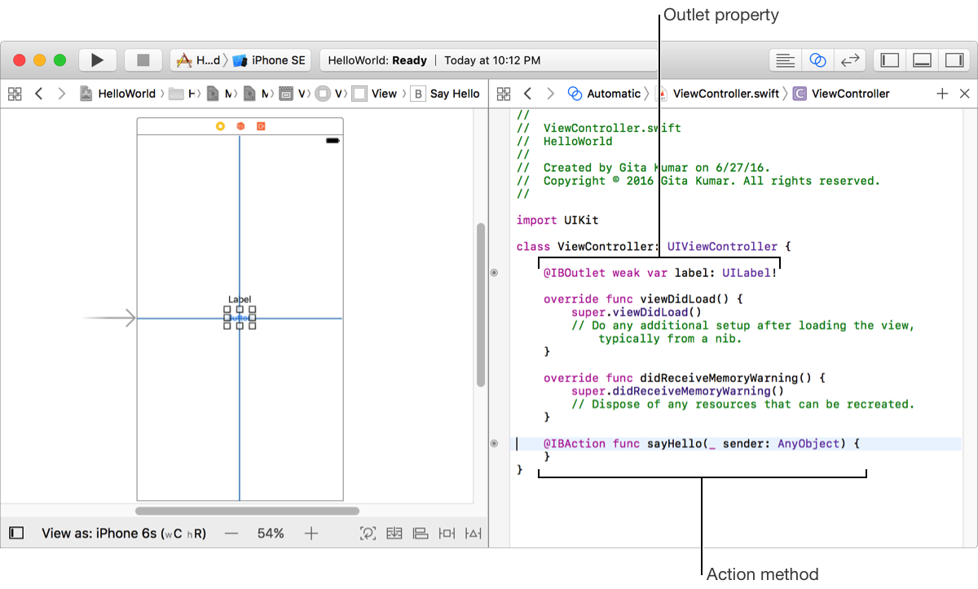This screenshot has width=978, height=589.
Task: Run the HelloWorld app with Play button
Action: click(x=97, y=60)
